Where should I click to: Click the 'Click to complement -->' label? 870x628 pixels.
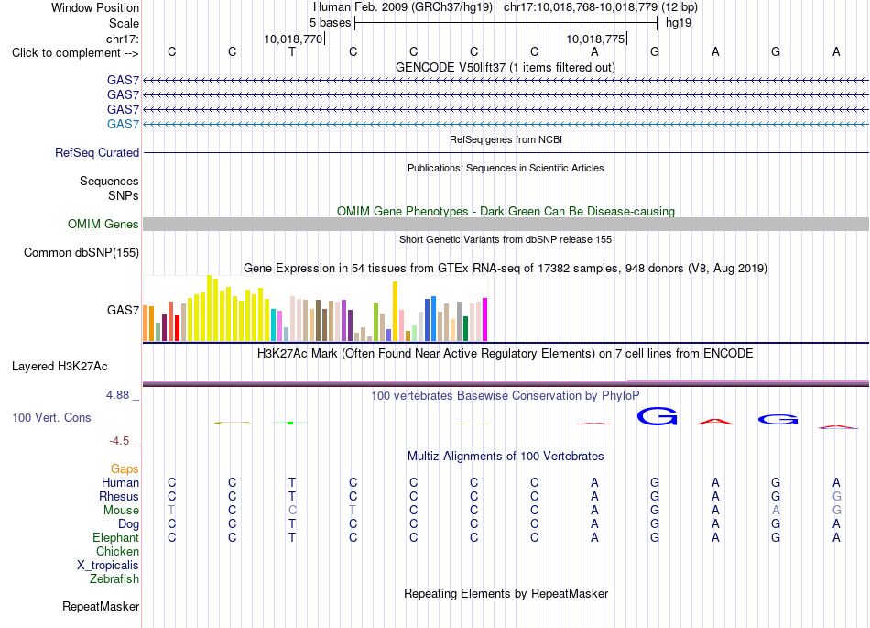[75, 53]
